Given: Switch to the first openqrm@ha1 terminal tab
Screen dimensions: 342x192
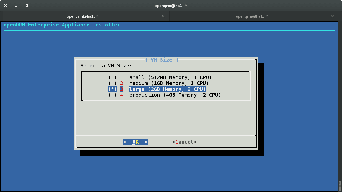Looking at the screenshot, I should click(86, 16).
